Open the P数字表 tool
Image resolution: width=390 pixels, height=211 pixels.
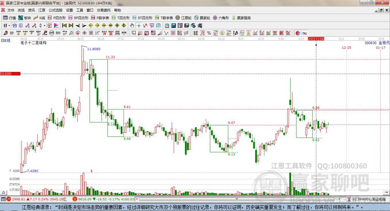click(x=100, y=18)
